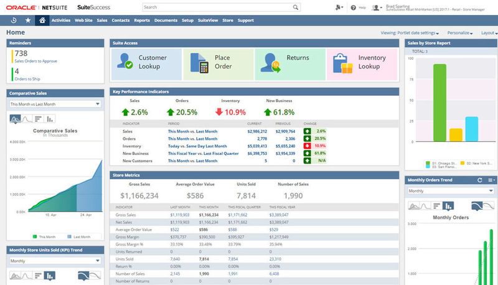Click the Sales row green change arrow
The height and width of the screenshot is (285, 498).
307,131
